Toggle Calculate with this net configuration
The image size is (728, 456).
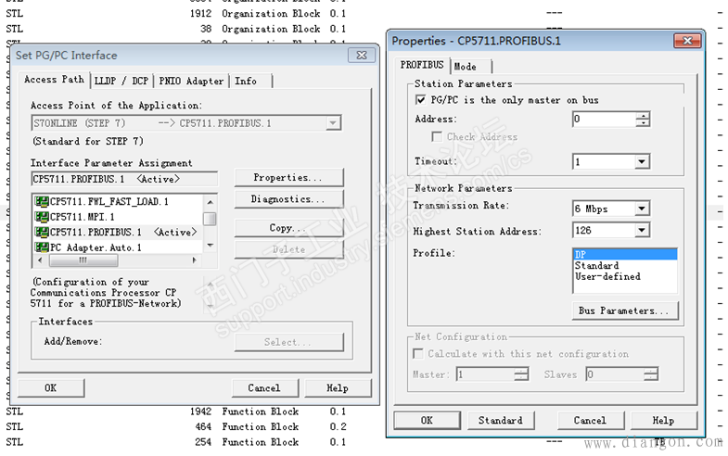click(x=418, y=354)
